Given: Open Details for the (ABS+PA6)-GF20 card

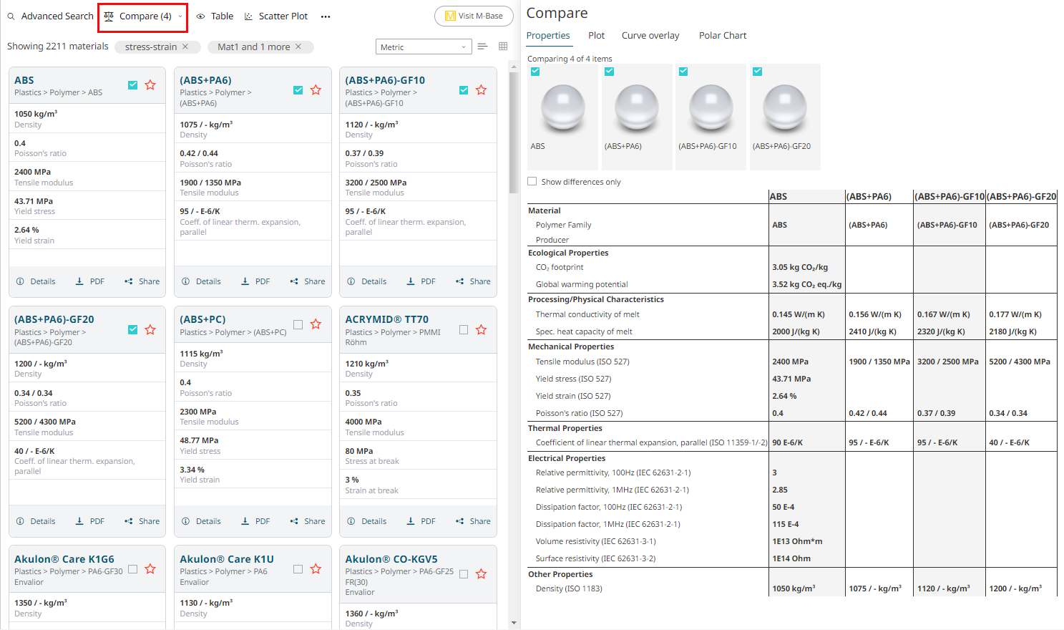Looking at the screenshot, I should point(36,521).
